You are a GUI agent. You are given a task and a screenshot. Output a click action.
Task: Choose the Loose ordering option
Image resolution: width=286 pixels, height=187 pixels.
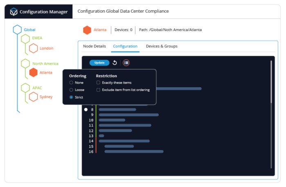[71, 90]
